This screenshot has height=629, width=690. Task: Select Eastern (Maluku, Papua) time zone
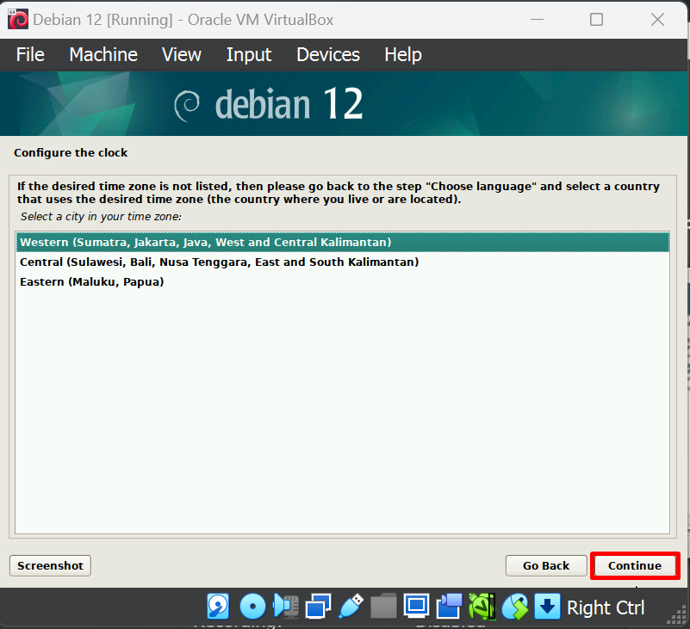pyautogui.click(x=343, y=281)
